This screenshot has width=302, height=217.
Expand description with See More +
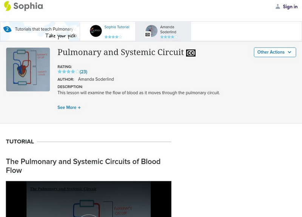coord(69,107)
